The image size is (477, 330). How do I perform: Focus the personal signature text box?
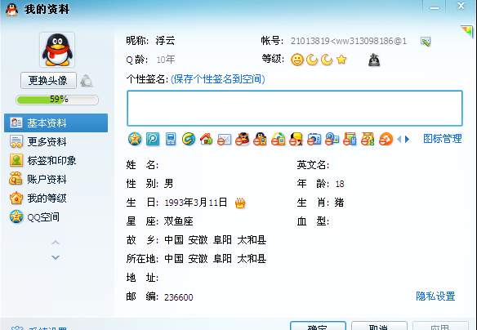point(295,108)
